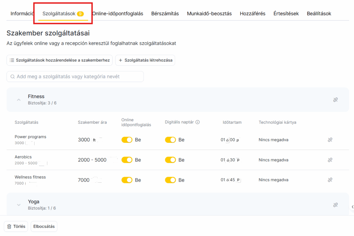354x236 pixels.
Task: Collapse the Fitness category
Action: pyautogui.click(x=19, y=100)
